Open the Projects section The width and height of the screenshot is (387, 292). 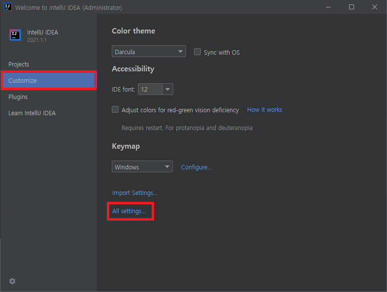pyautogui.click(x=19, y=65)
